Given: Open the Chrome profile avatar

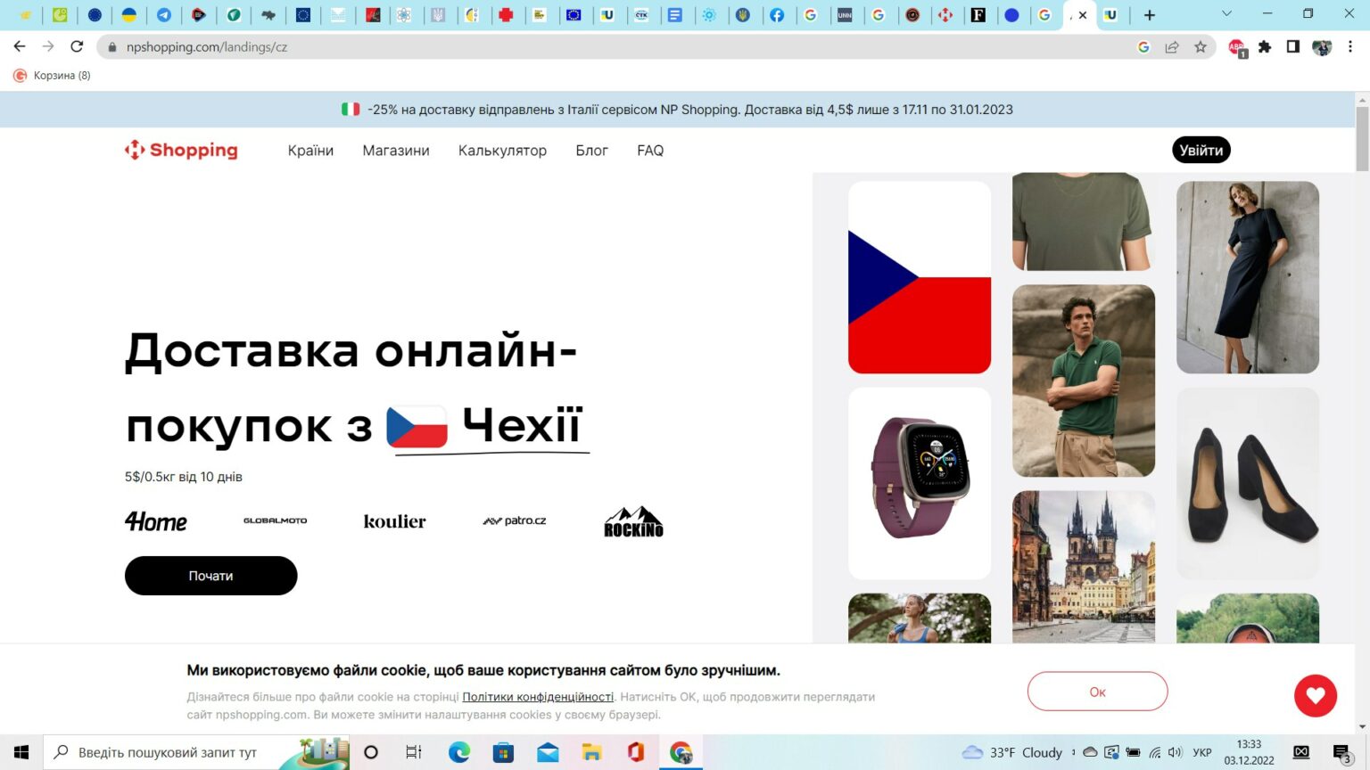Looking at the screenshot, I should coord(1322,46).
